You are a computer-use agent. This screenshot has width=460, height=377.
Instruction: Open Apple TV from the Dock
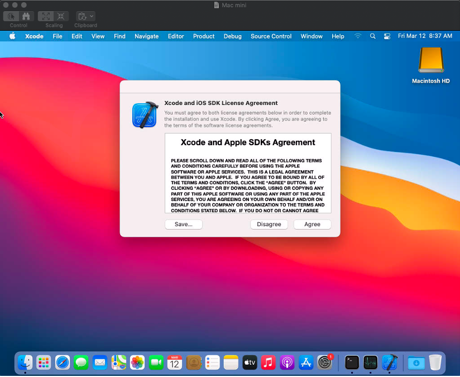250,362
